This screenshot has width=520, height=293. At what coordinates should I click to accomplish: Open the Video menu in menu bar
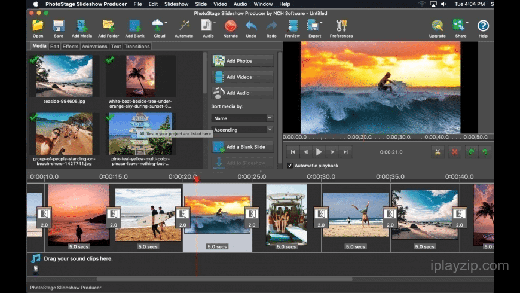[x=220, y=4]
